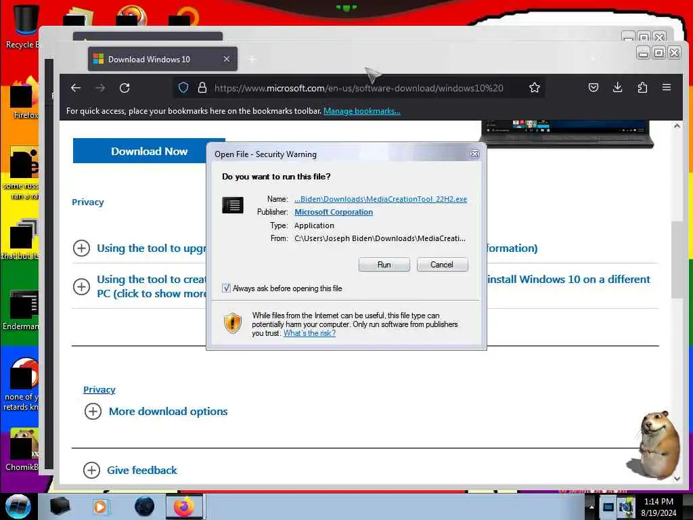The image size is (693, 520).
Task: Select the Firefox desktop shortcut
Action: point(24,98)
